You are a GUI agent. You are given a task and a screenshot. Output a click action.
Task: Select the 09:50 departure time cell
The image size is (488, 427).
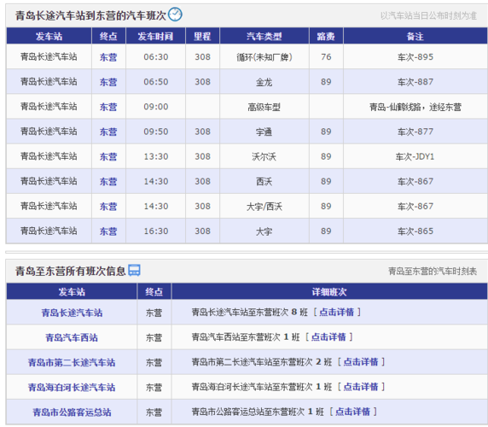pos(155,132)
